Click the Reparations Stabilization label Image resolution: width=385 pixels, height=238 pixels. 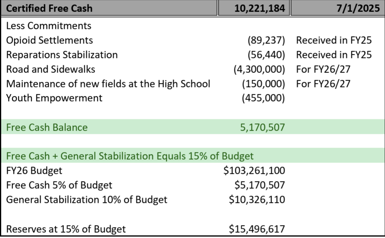click(62, 55)
